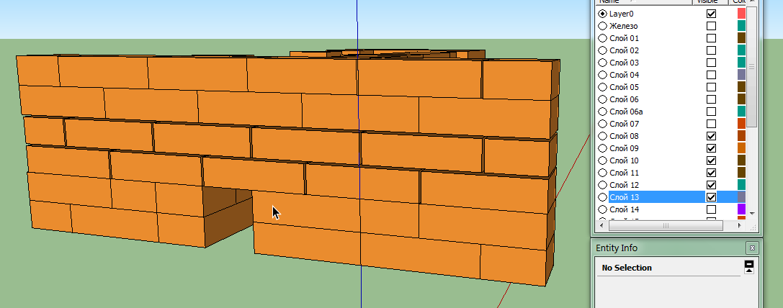Uncheck visibility of Слой 12
Screen dimensions: 783x308
[x=711, y=185]
